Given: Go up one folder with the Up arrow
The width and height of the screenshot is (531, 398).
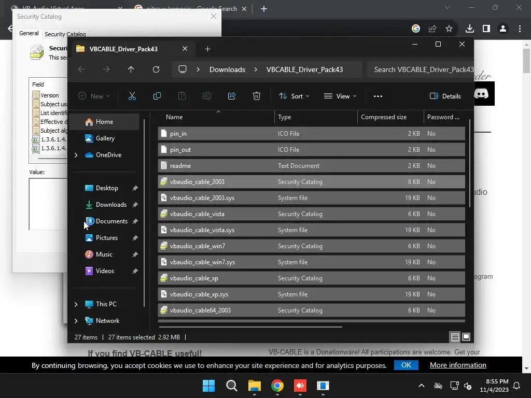Looking at the screenshot, I should (131, 69).
